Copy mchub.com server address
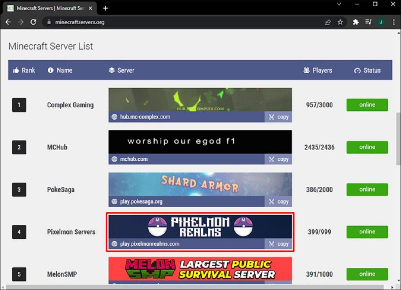401x290 pixels. pyautogui.click(x=278, y=159)
